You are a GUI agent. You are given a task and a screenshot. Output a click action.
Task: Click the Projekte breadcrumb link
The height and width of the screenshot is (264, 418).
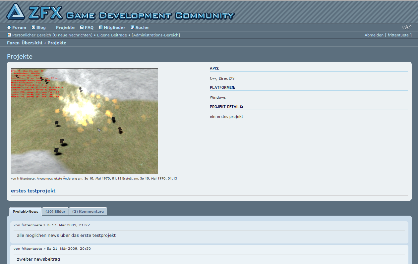[57, 43]
